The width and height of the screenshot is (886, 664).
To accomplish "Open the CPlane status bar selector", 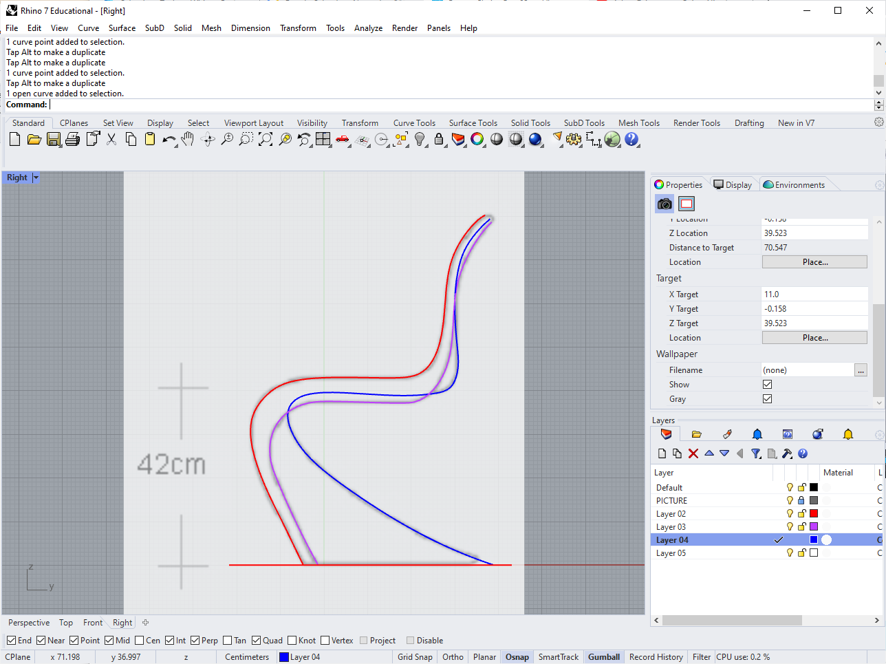I will (x=18, y=657).
